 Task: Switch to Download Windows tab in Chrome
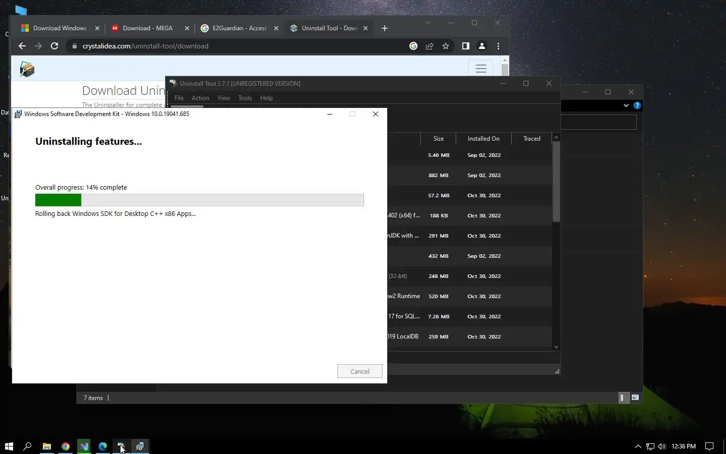coord(59,28)
